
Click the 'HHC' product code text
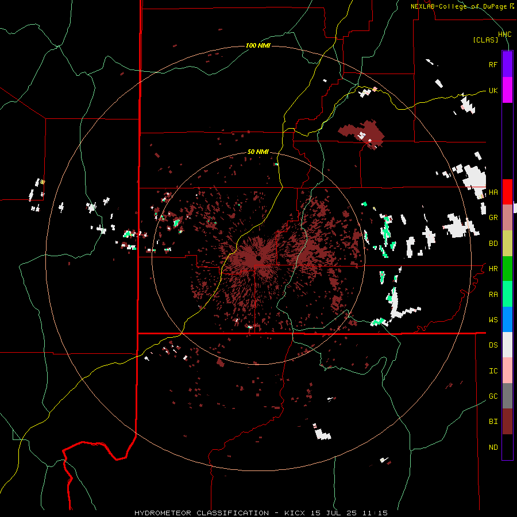tap(504, 34)
